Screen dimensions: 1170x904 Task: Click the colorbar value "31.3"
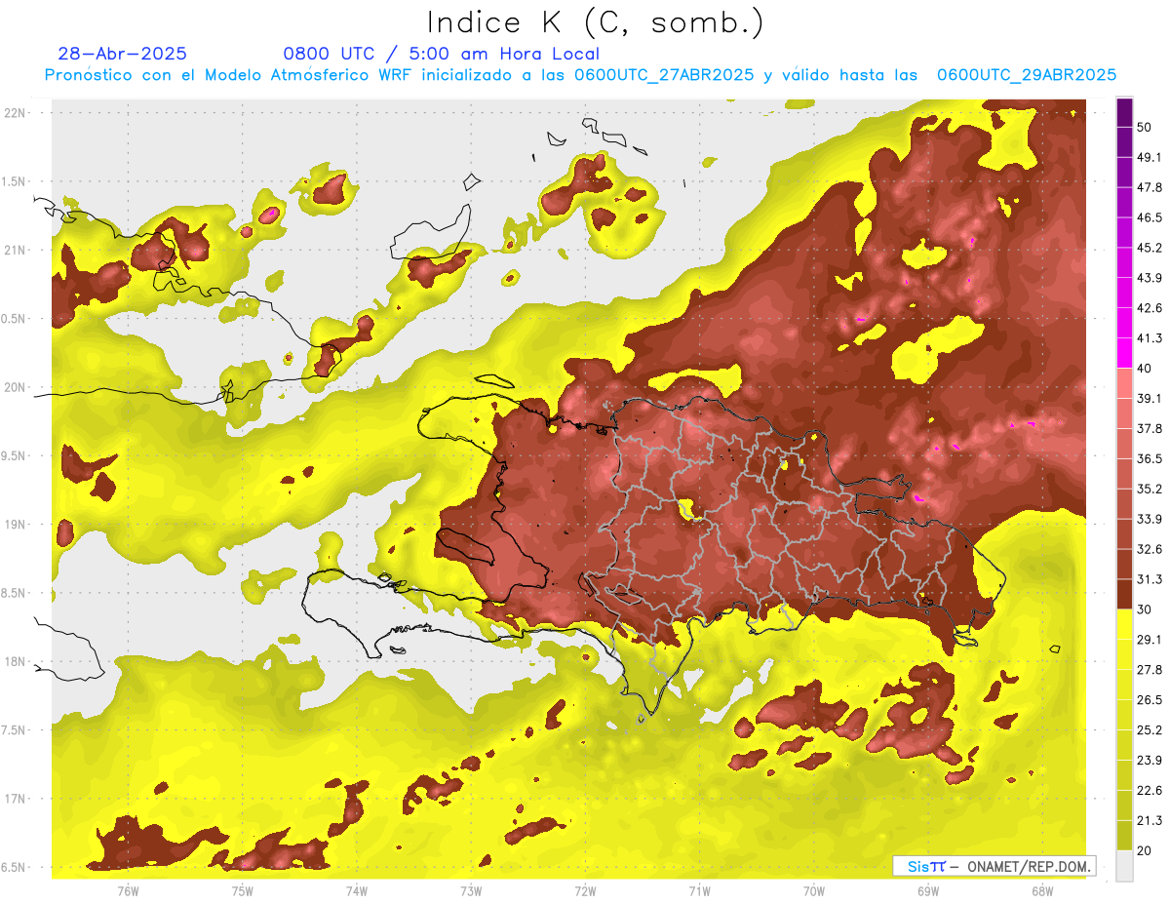click(1149, 579)
